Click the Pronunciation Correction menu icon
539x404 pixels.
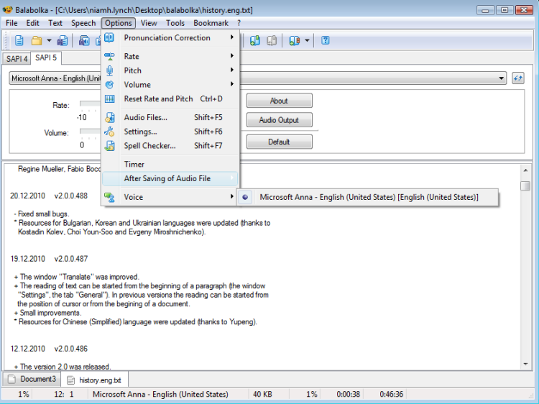point(109,37)
